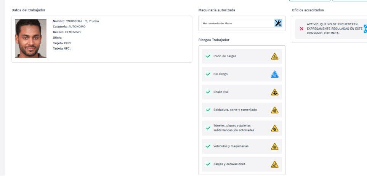Image resolution: width=367 pixels, height=176 pixels.
Task: Click the blue icon beside C32 METAL oficio
Action: pyautogui.click(x=365, y=29)
